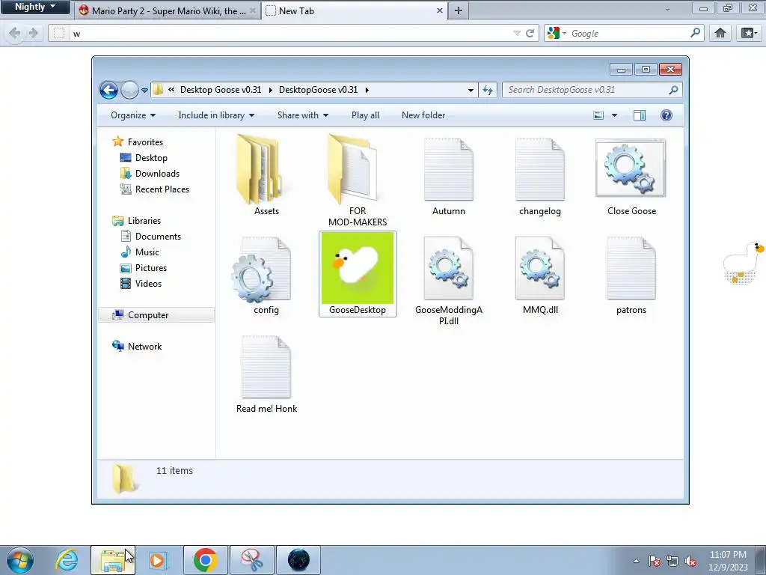Screen dimensions: 766x575
Task: Open recent pages dropdown near back button
Action: pos(144,91)
